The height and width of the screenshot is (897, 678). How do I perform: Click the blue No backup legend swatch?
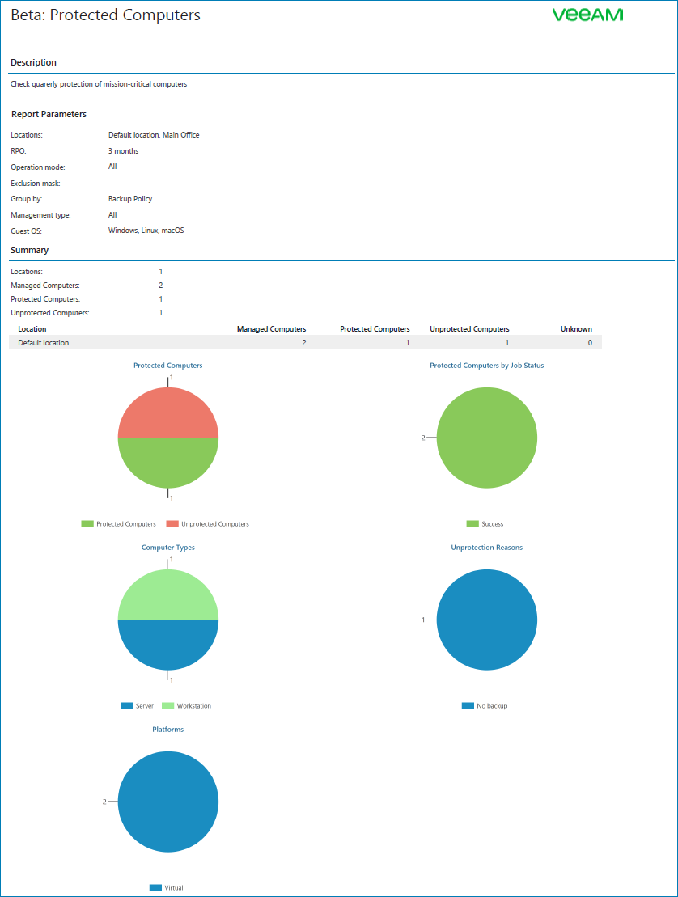pyautogui.click(x=468, y=706)
